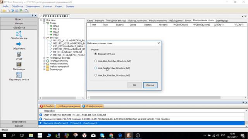Pin the left sidebar panel
The width and height of the screenshot is (248, 139).
pyautogui.click(x=33, y=15)
